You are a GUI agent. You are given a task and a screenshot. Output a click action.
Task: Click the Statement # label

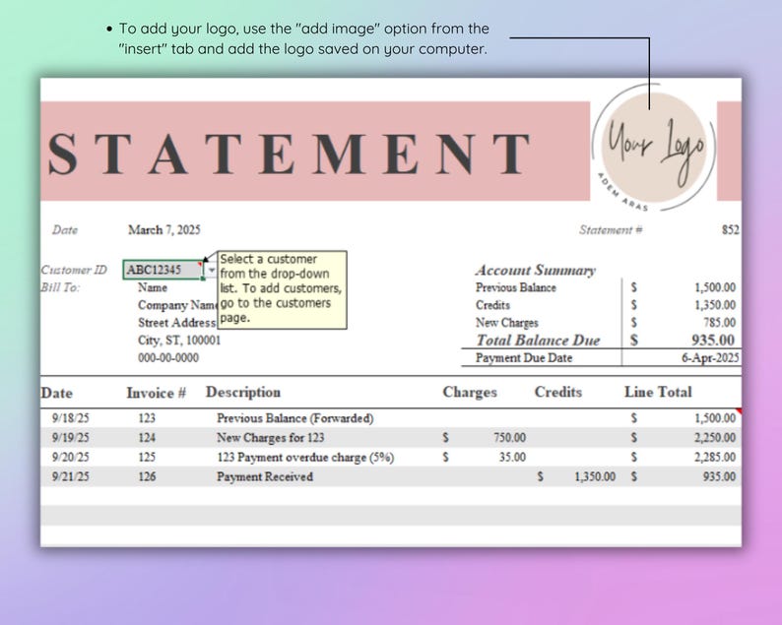coord(611,229)
